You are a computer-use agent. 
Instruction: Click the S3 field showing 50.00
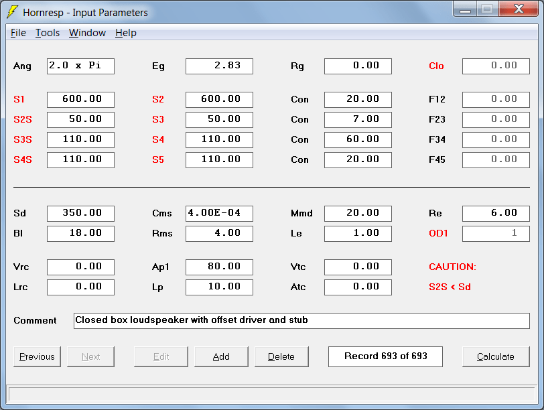[219, 120]
